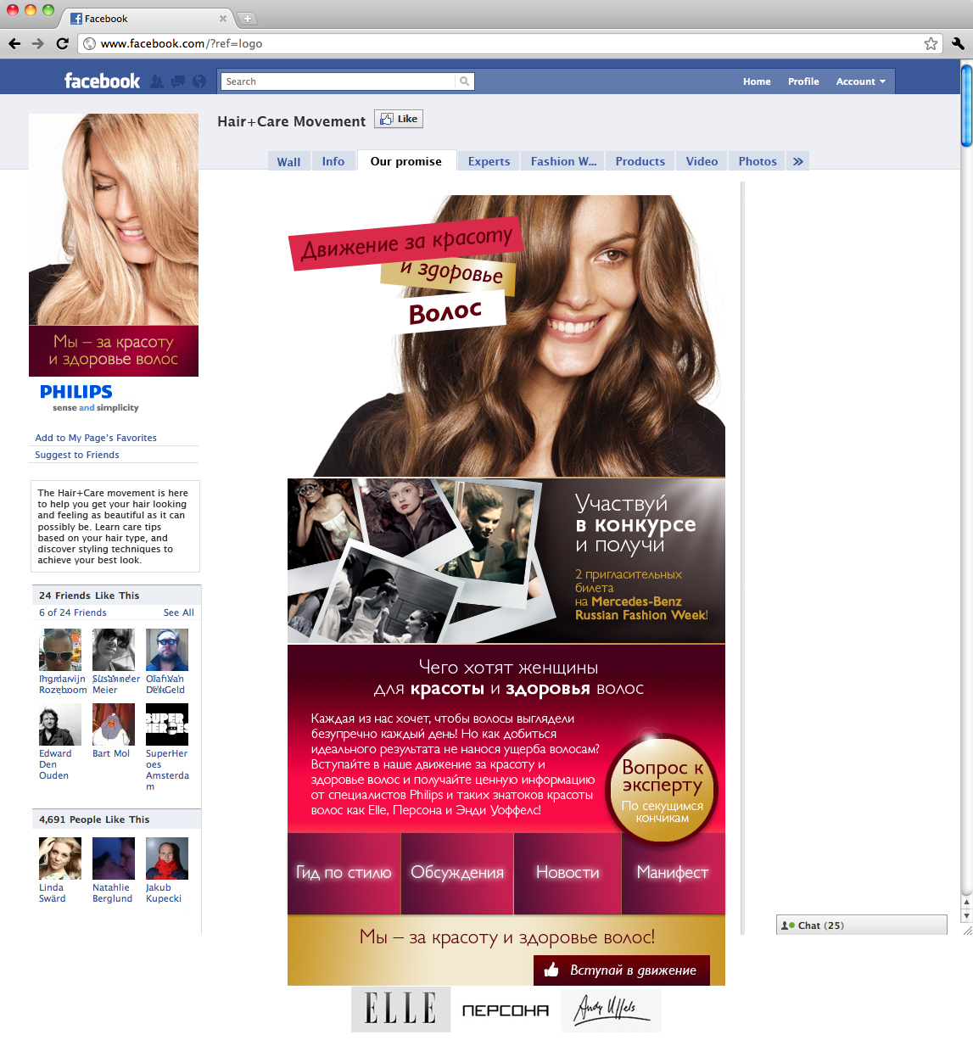Open Edward Den Ouden's profile photo

coord(60,724)
